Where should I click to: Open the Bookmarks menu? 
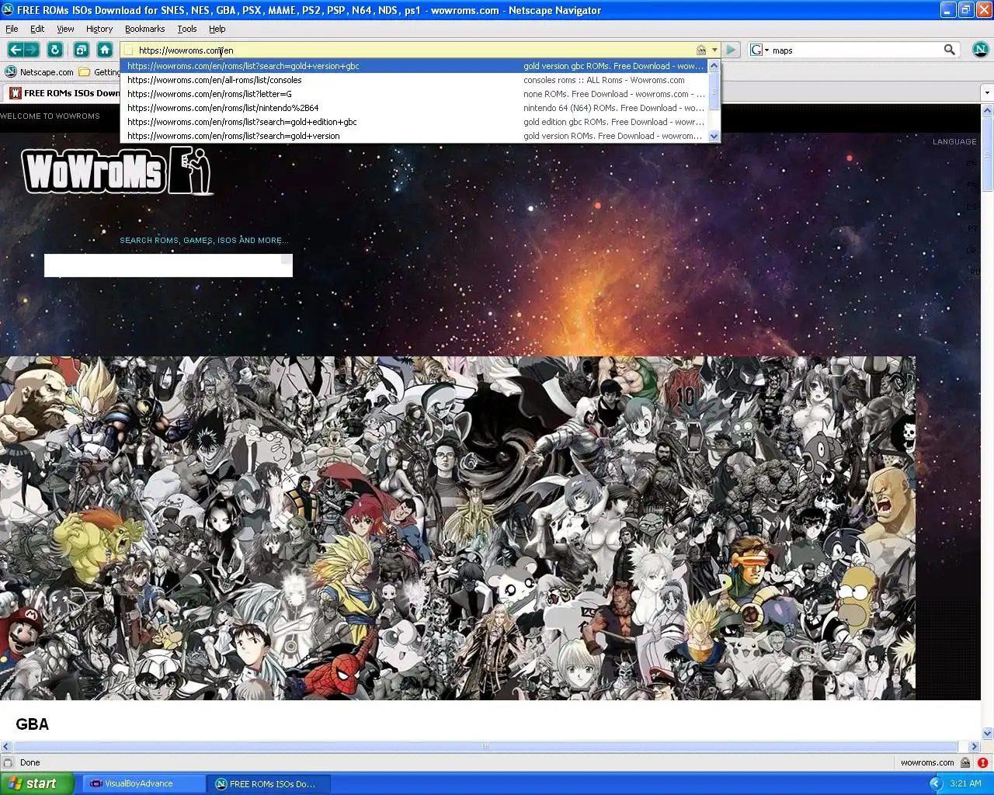[144, 29]
